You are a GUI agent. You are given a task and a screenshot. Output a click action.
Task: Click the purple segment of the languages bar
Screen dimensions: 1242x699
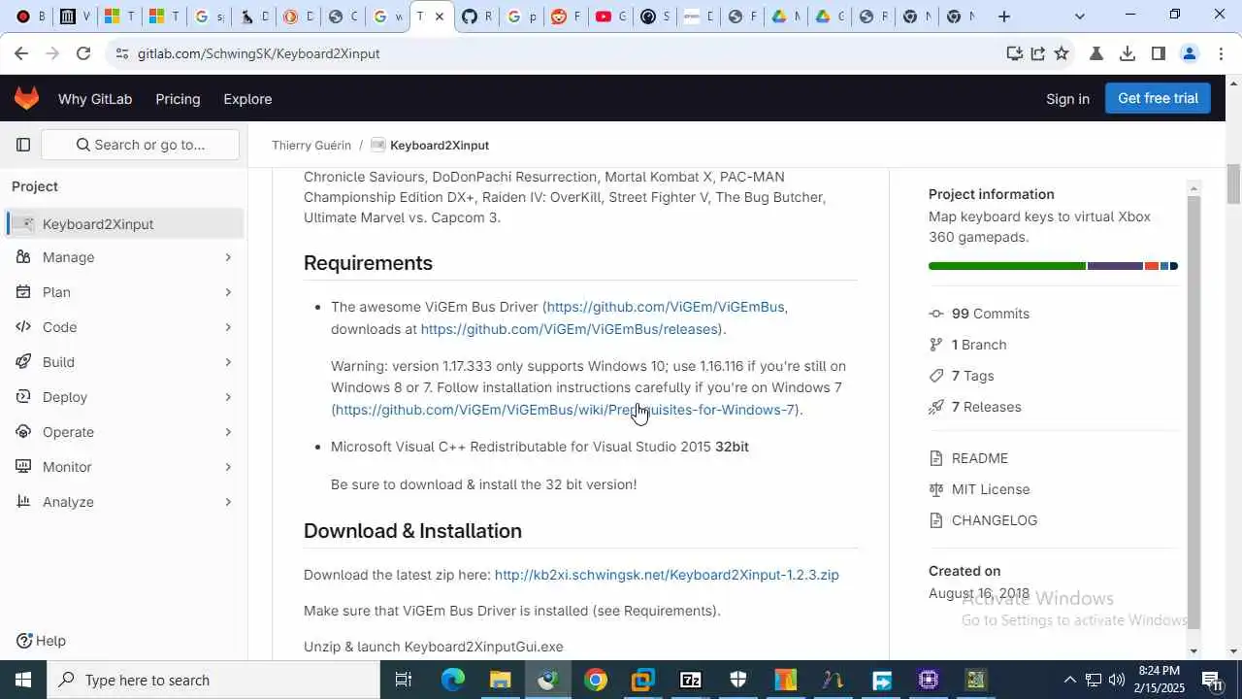(1115, 266)
